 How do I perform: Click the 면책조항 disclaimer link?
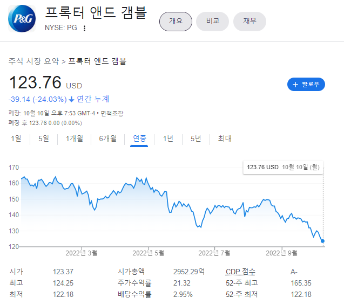click(112, 113)
